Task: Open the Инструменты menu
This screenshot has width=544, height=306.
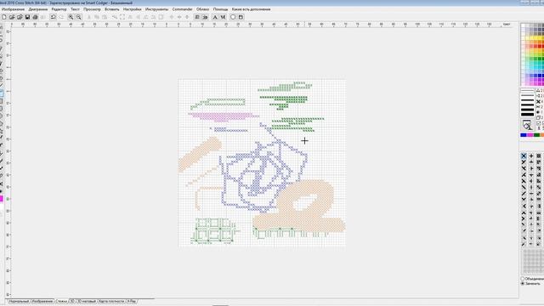Action: (x=156, y=9)
